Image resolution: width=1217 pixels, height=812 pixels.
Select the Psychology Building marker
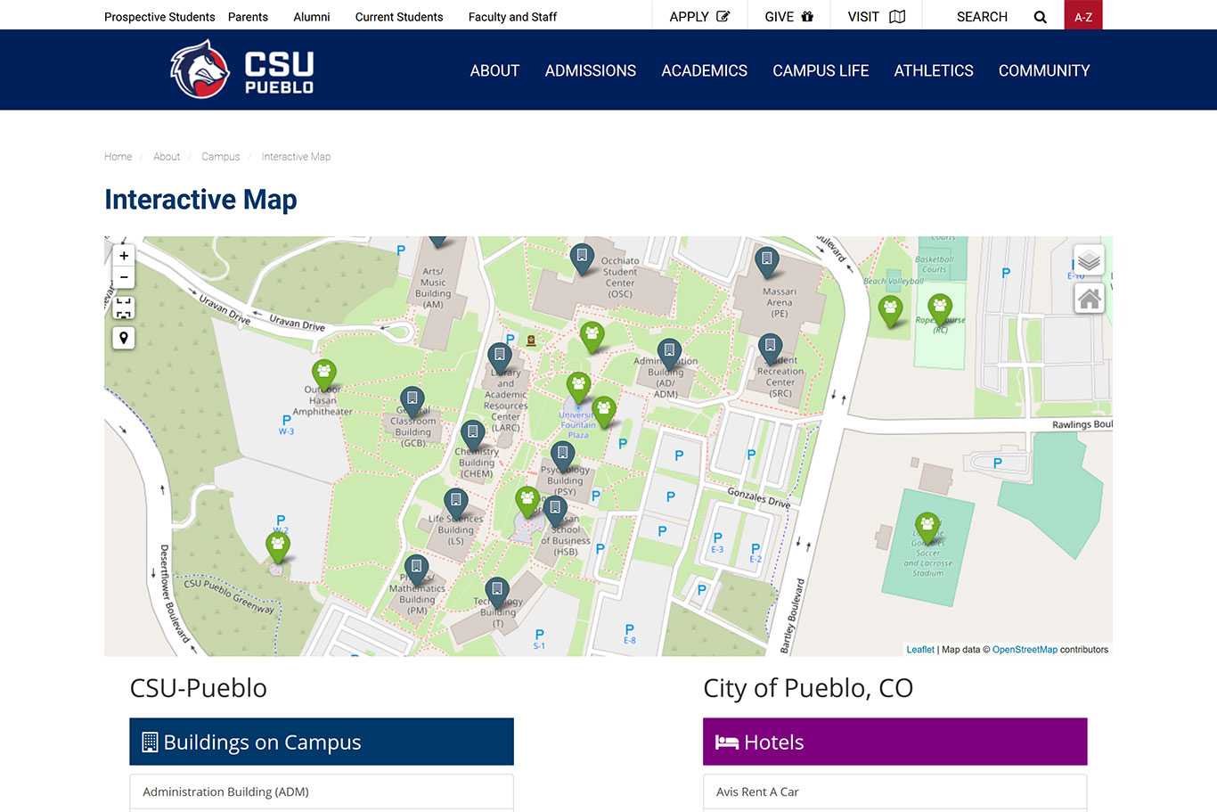[x=562, y=456]
